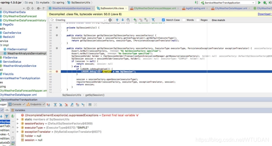Switch to CityWeatherDataMapper.xml tab
Screen dimensions: 272x146
[231, 8]
